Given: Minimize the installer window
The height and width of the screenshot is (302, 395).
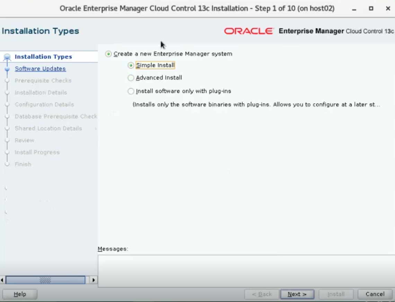Looking at the screenshot, I should [354, 9].
